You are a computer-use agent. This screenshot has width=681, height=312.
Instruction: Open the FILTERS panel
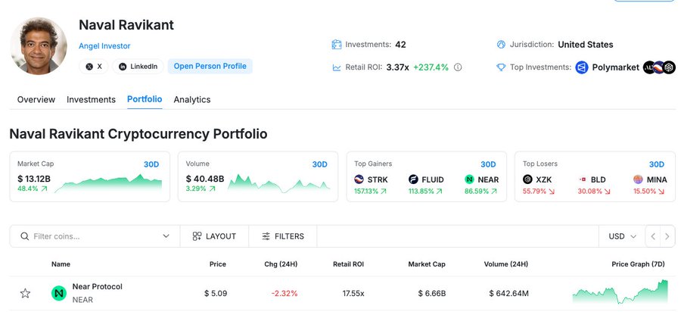[x=283, y=236]
